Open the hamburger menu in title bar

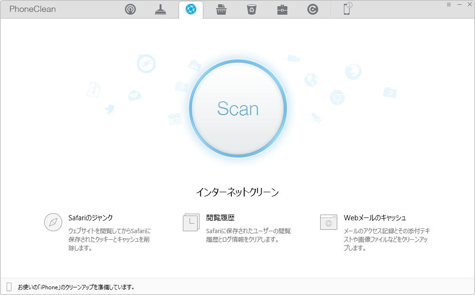pyautogui.click(x=449, y=4)
